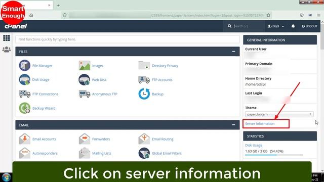Open the sidebar home grid icon
Image resolution: width=324 pixels, height=182 pixels.
pos(7,38)
